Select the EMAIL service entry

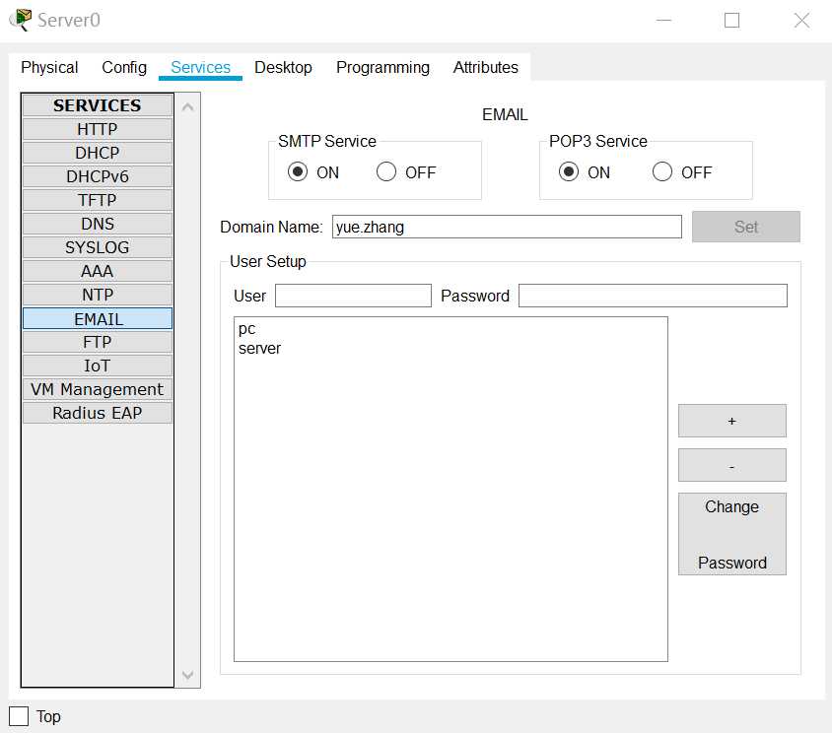[98, 319]
